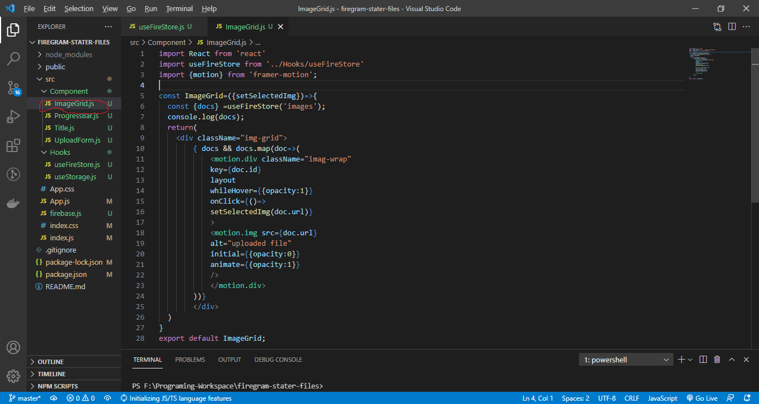The image size is (759, 404).
Task: Click UTF-8 encoding status item
Action: [607, 398]
